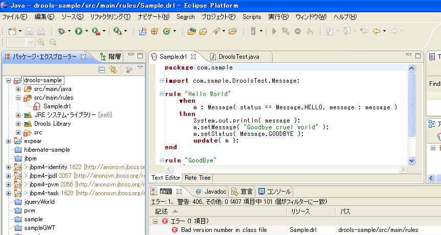Toggle Link with Editor in Package Explorer

point(113,69)
